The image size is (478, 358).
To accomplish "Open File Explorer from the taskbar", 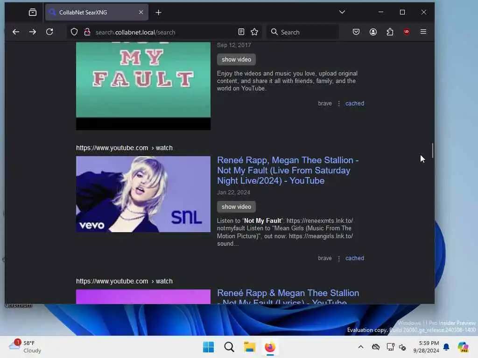I will click(x=249, y=347).
